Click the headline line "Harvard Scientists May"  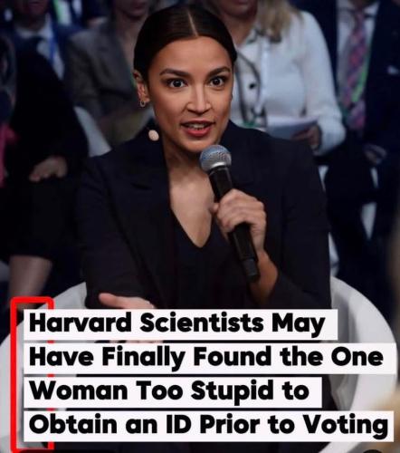tap(177, 324)
